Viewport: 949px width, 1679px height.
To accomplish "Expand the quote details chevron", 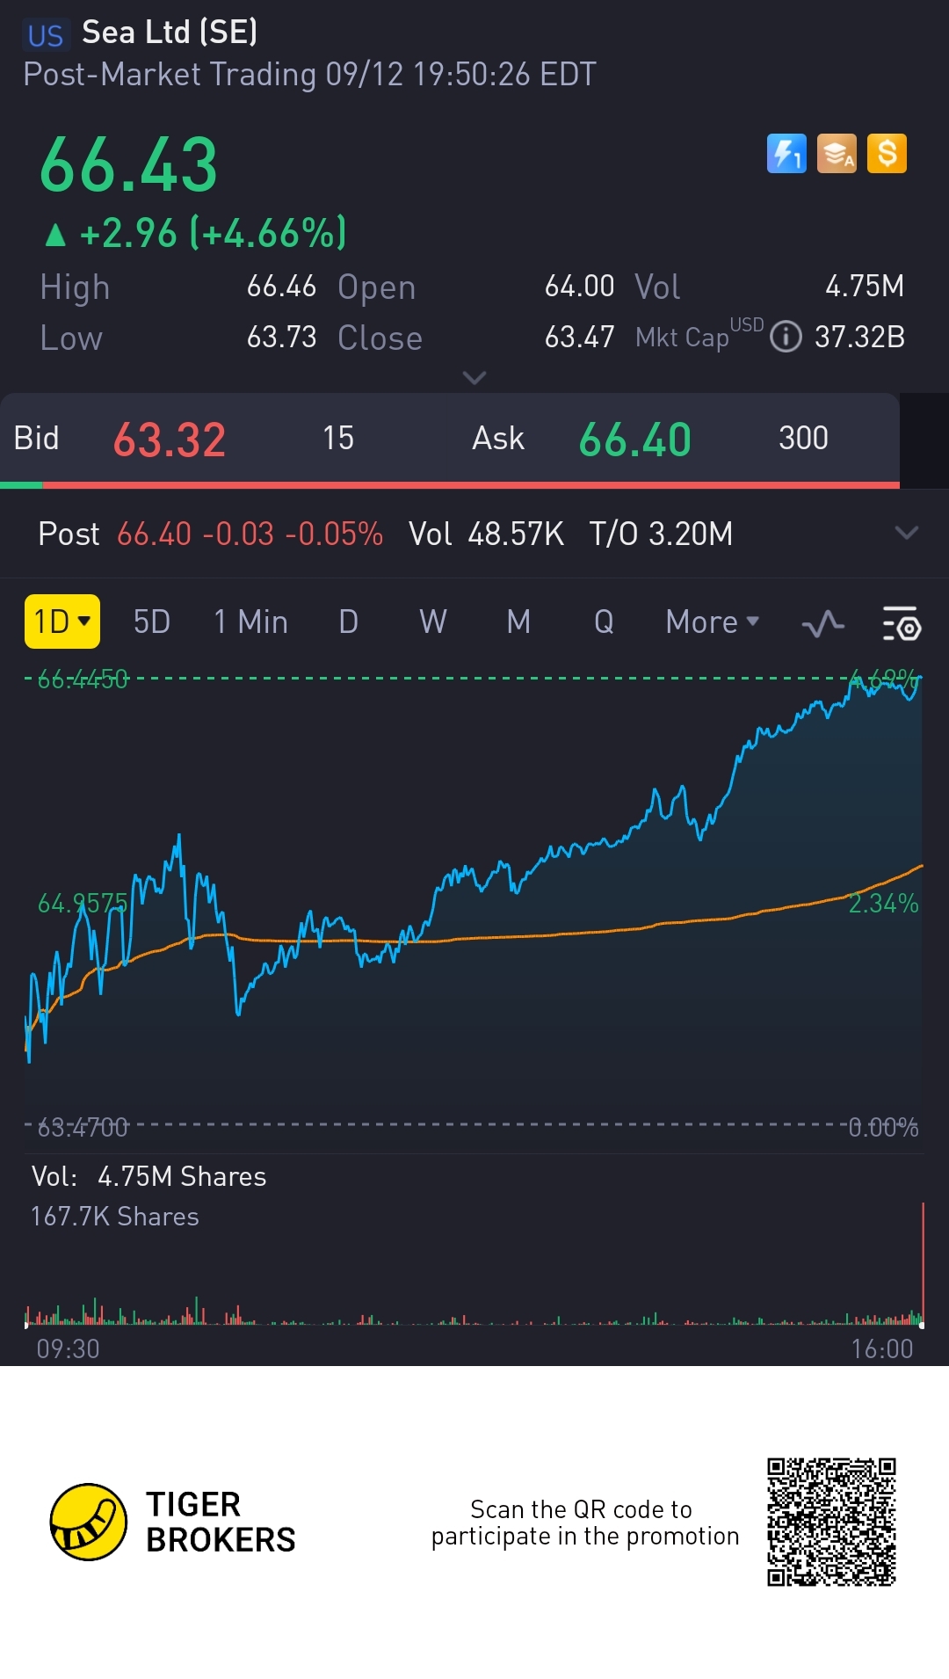I will (474, 378).
